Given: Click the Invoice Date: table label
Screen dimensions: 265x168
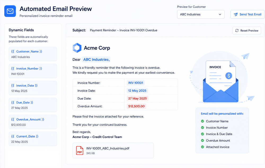Looking at the screenshot, I should tap(87, 91).
